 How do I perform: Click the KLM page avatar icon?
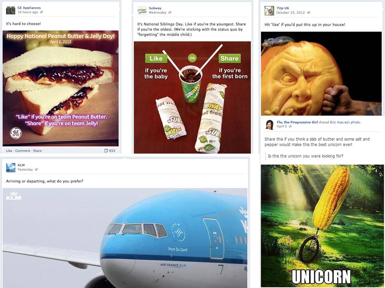10,168
